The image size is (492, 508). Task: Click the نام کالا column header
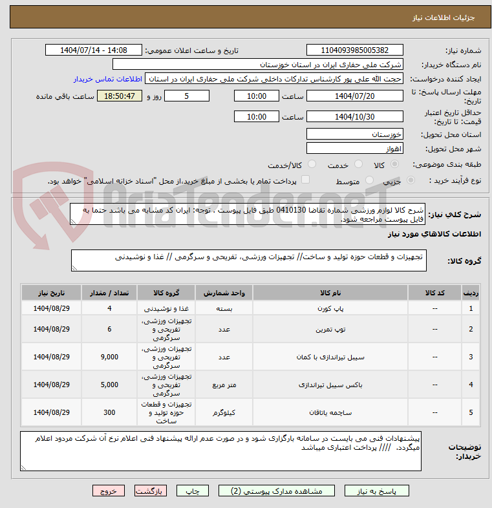(330, 293)
